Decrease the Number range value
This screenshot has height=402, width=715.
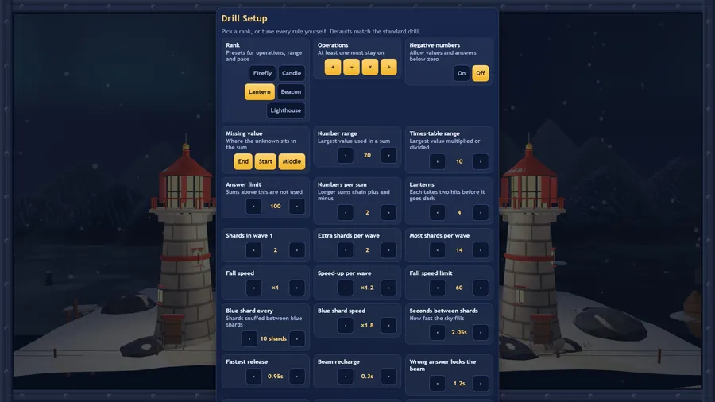pyautogui.click(x=346, y=155)
